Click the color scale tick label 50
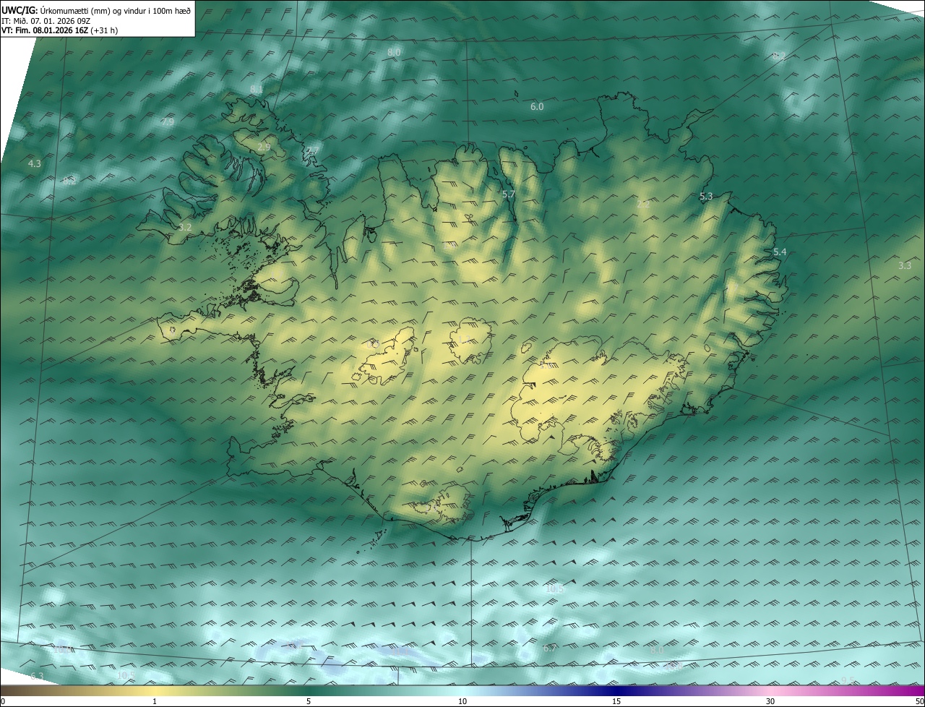This screenshot has width=925, height=707. coord(919,701)
